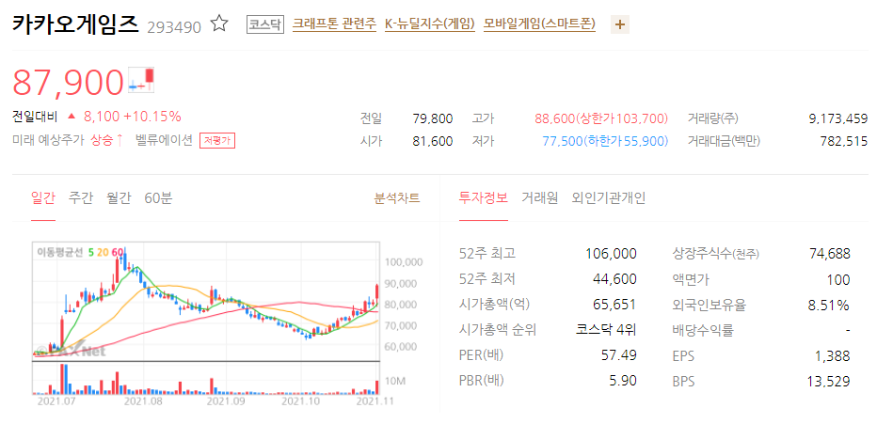Click the 벨류에이션 label
This screenshot has width=877, height=424.
[164, 141]
